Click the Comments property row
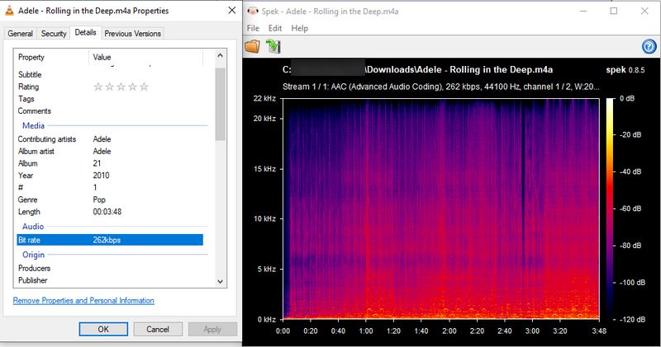This screenshot has height=347, width=661. point(110,111)
